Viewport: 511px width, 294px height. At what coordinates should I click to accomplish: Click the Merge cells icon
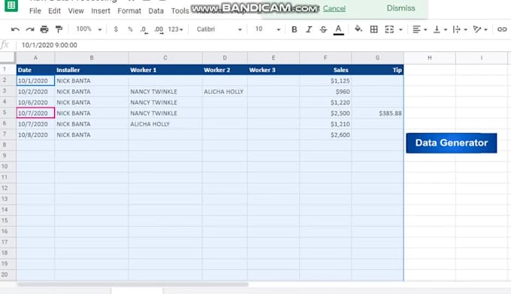tap(389, 29)
